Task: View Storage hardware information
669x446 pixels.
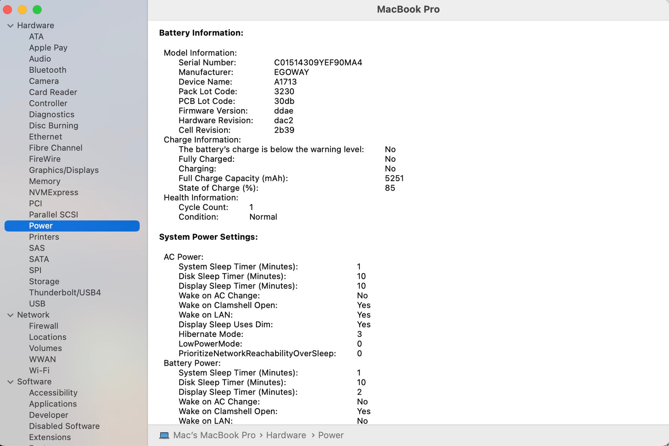Action: tap(44, 281)
